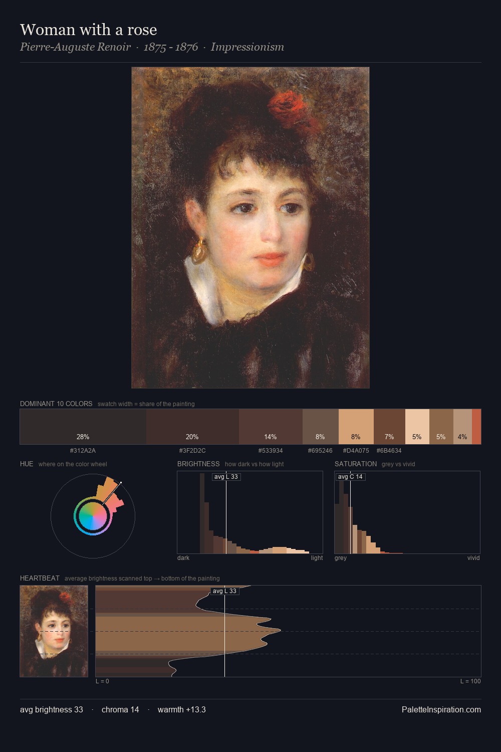Click the "DOMINANT 10 COLORS" heading
The width and height of the screenshot is (501, 752).
point(56,404)
